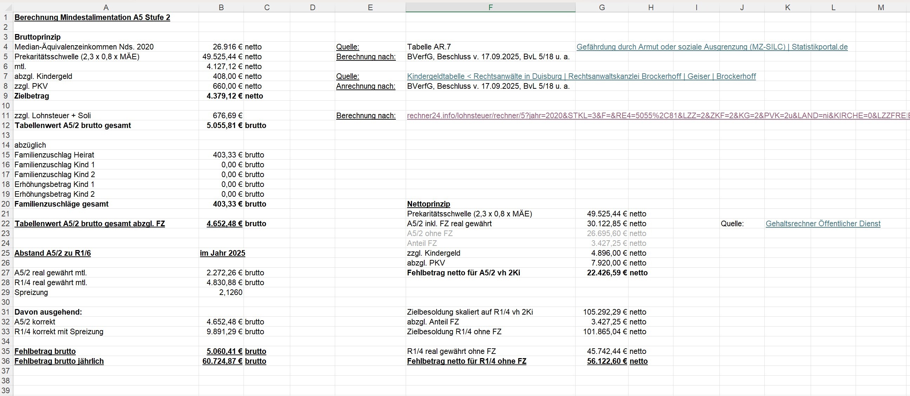Open the Kindergeldtabelle Rechtsanwälte Duisburg link
This screenshot has height=396, width=910.
point(581,76)
